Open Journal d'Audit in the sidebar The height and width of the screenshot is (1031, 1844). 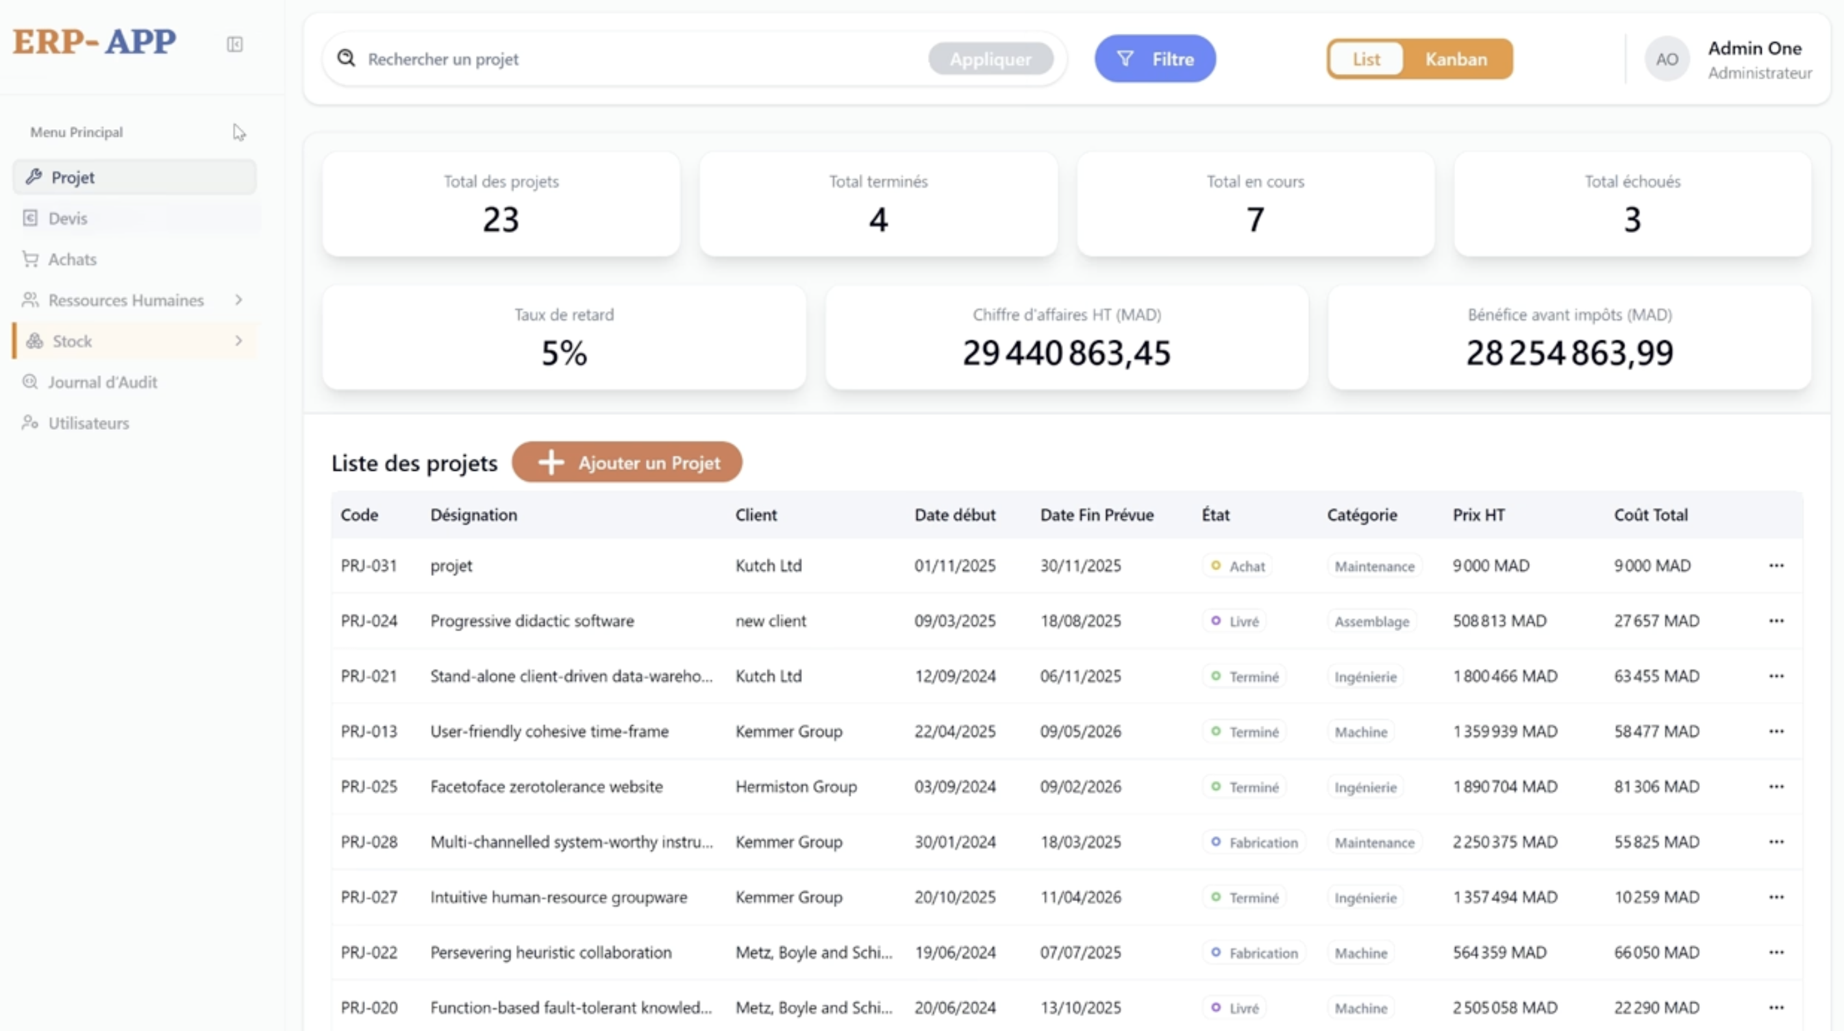[102, 382]
